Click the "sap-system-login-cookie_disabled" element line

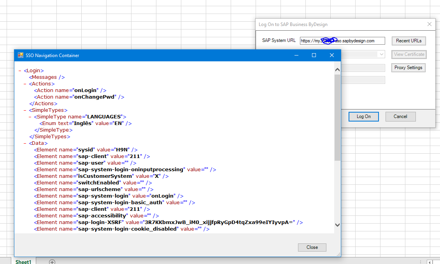(122, 229)
